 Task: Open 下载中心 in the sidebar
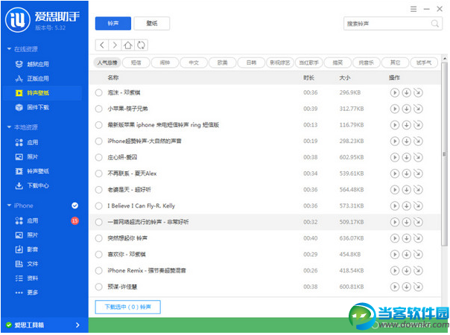tap(37, 185)
